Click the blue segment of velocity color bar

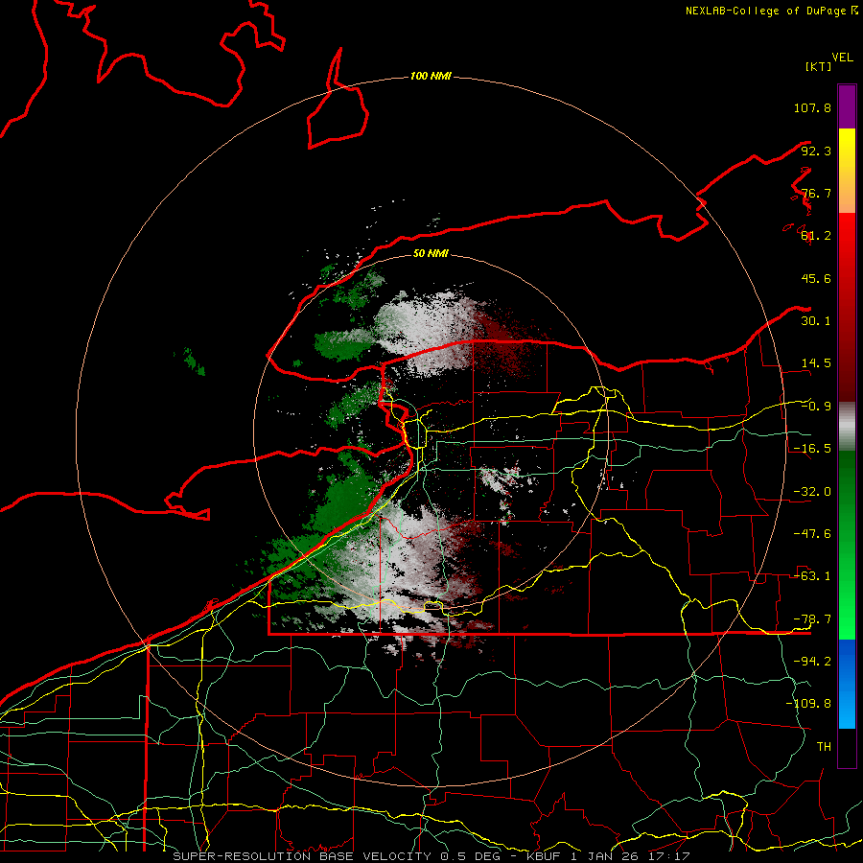coord(847,684)
